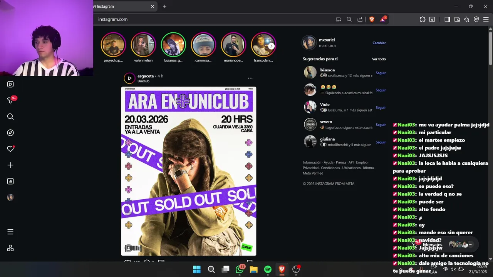Show the next stories with the arrow

click(x=271, y=46)
